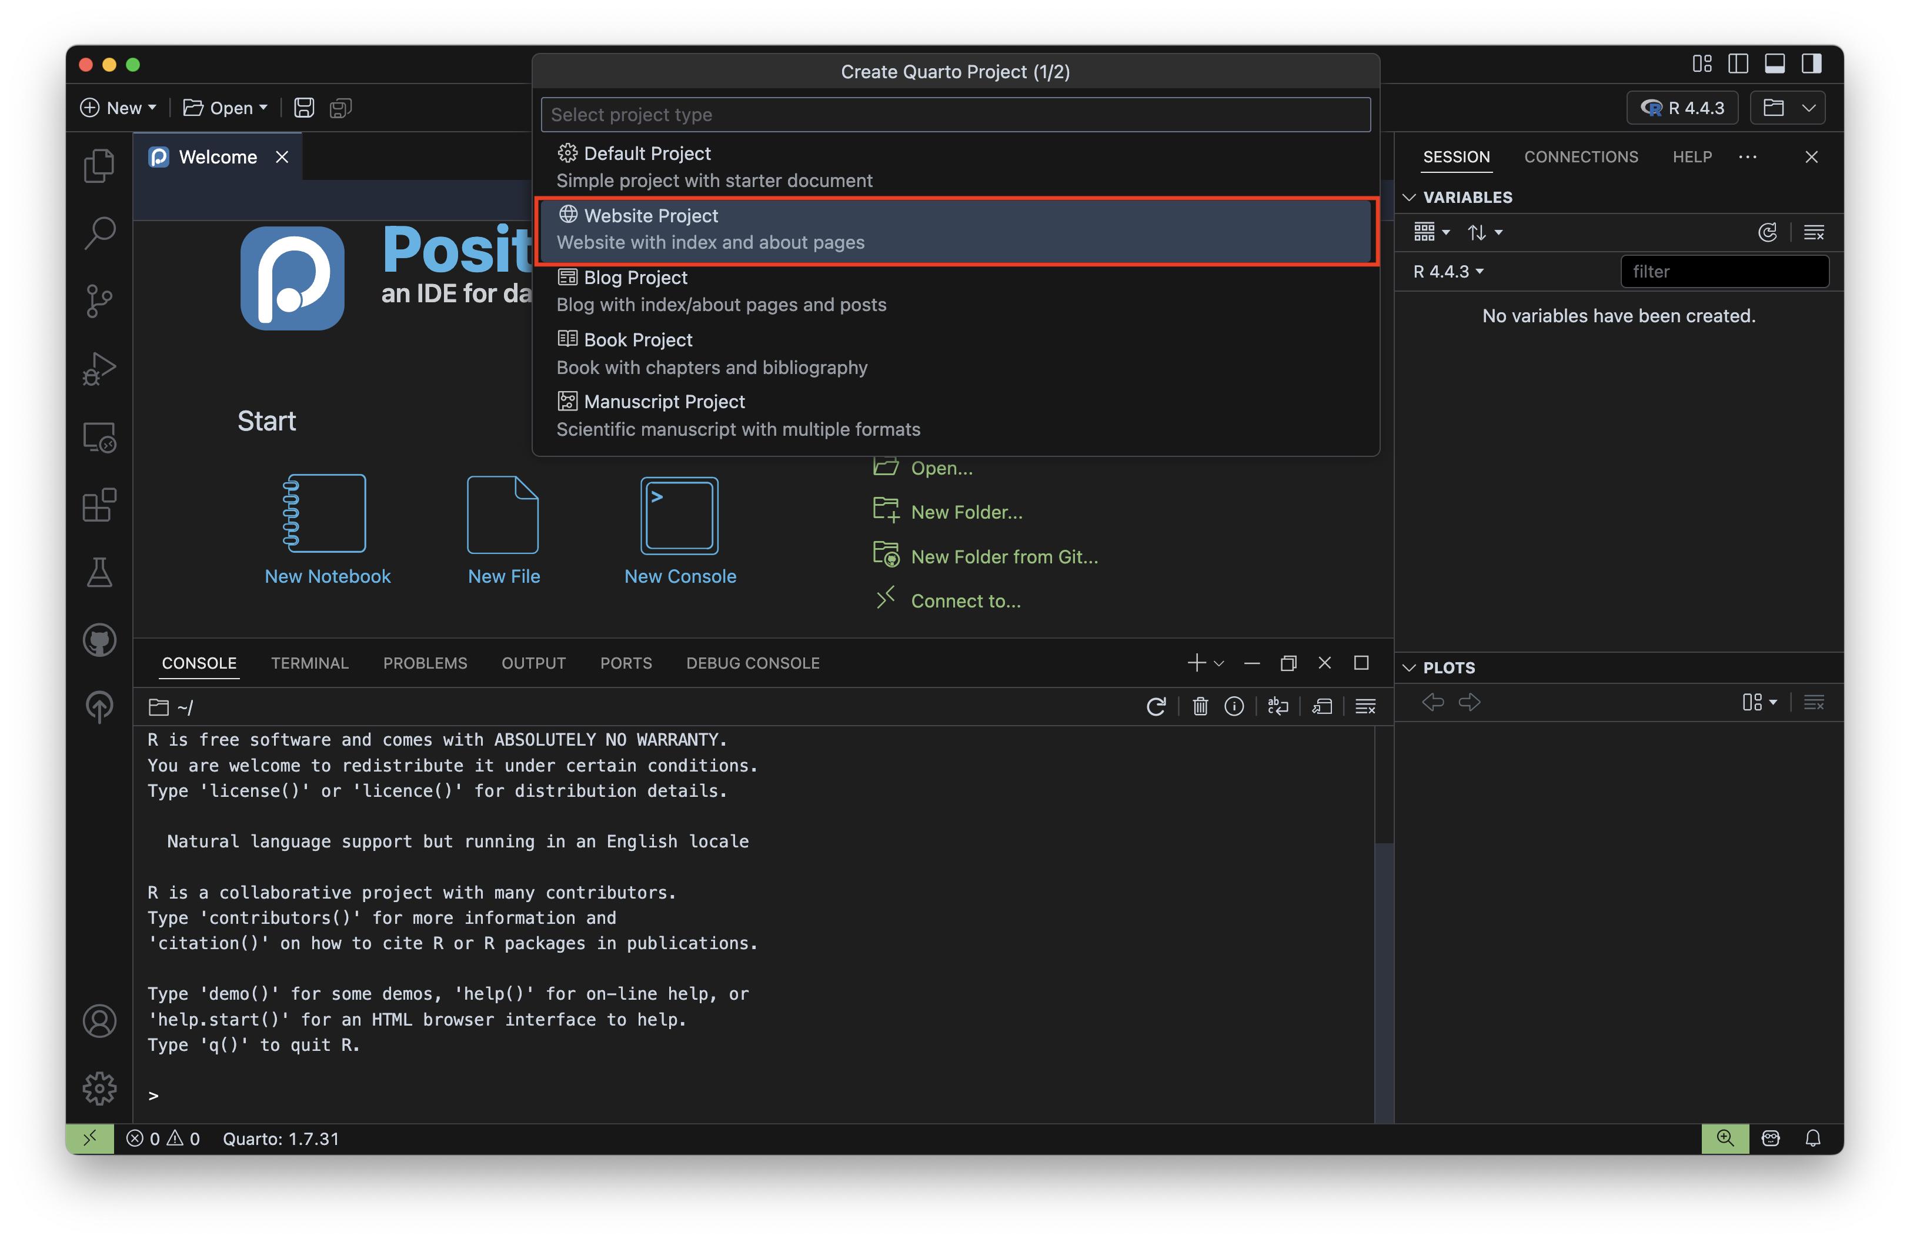
Task: Switch to the HELP tab
Action: pyautogui.click(x=1692, y=156)
